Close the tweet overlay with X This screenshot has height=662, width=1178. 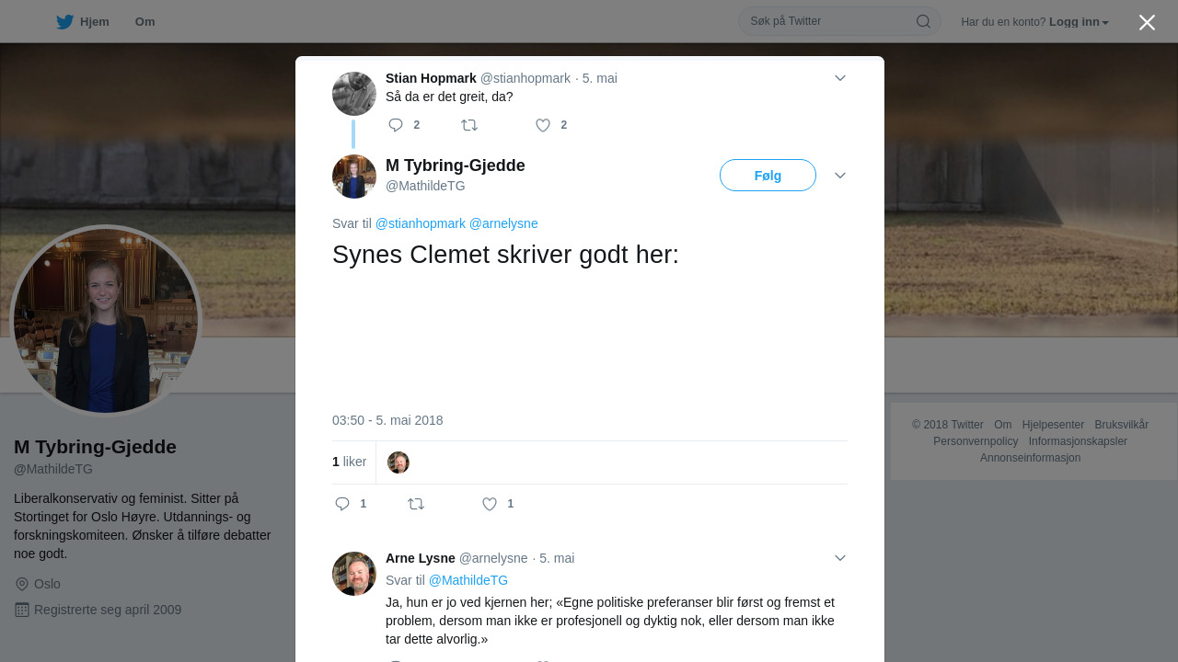pos(1147,22)
